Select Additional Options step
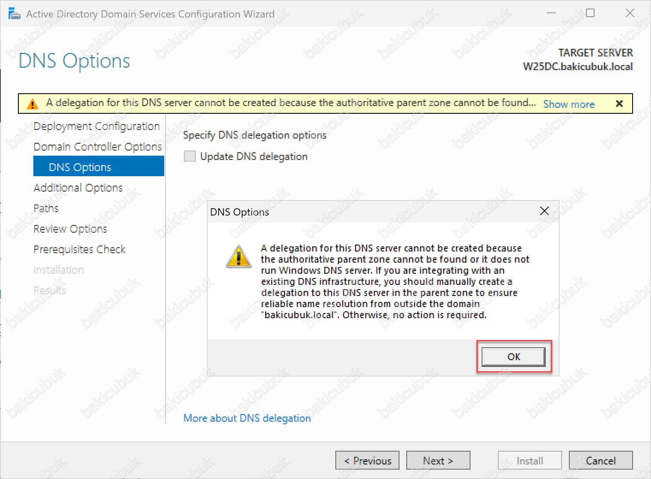Screen dimensions: 651x479 click(78, 188)
